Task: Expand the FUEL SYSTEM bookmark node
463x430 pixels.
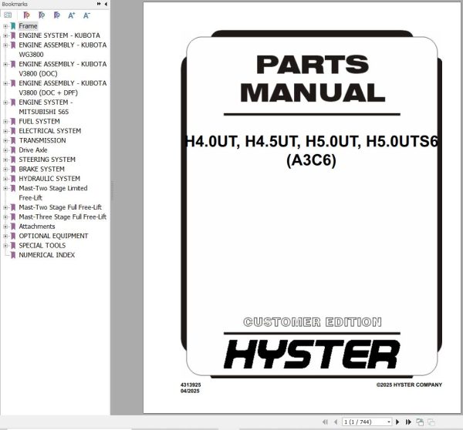Action: 5,122
